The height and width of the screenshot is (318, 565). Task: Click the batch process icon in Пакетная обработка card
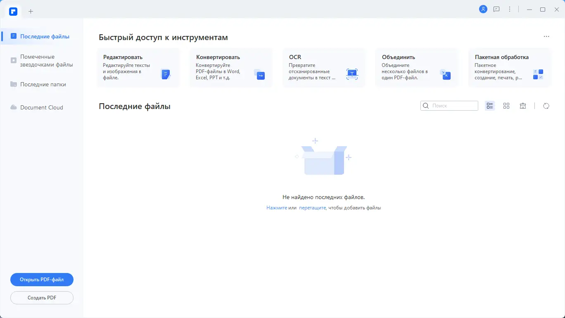tap(538, 74)
